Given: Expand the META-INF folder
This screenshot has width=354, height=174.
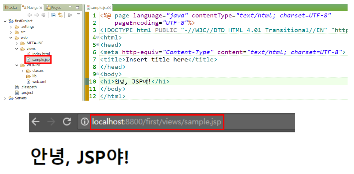Looking at the screenshot, I should tap(17, 43).
